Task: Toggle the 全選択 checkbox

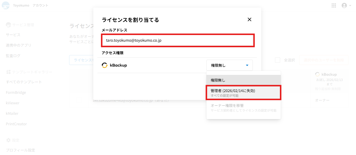Action: [278, 60]
